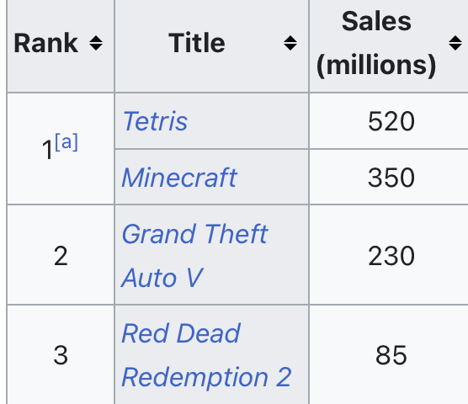Click the Redemption 2 line of title

click(206, 377)
